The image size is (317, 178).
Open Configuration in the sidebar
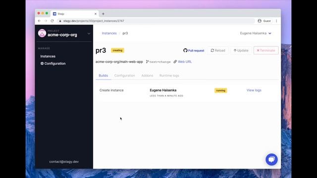coord(53,64)
